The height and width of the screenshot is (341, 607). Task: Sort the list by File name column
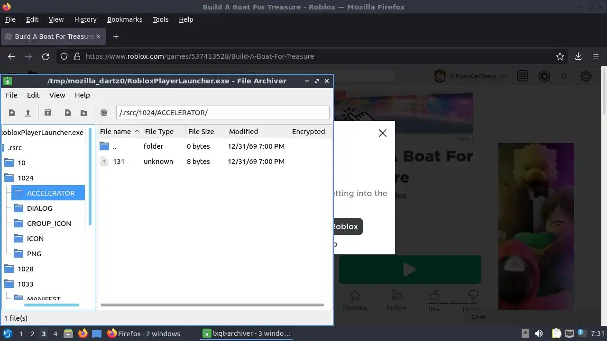(120, 132)
